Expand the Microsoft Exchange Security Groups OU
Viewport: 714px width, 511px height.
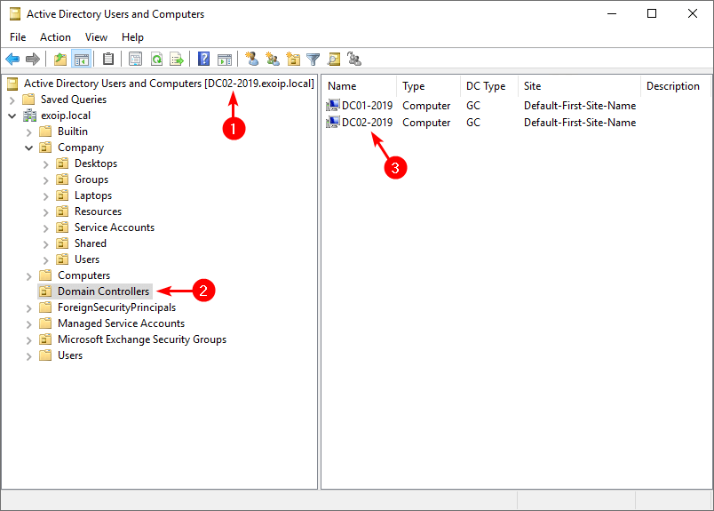point(28,340)
